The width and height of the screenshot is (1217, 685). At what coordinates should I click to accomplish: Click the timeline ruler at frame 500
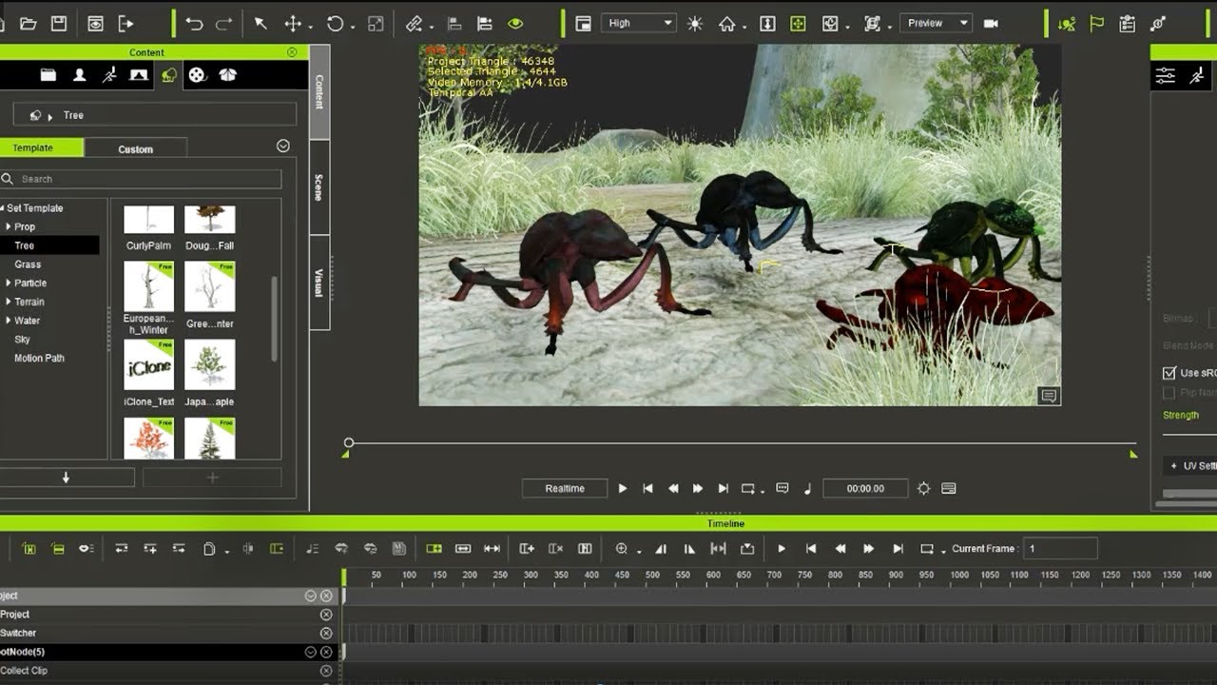(x=652, y=576)
